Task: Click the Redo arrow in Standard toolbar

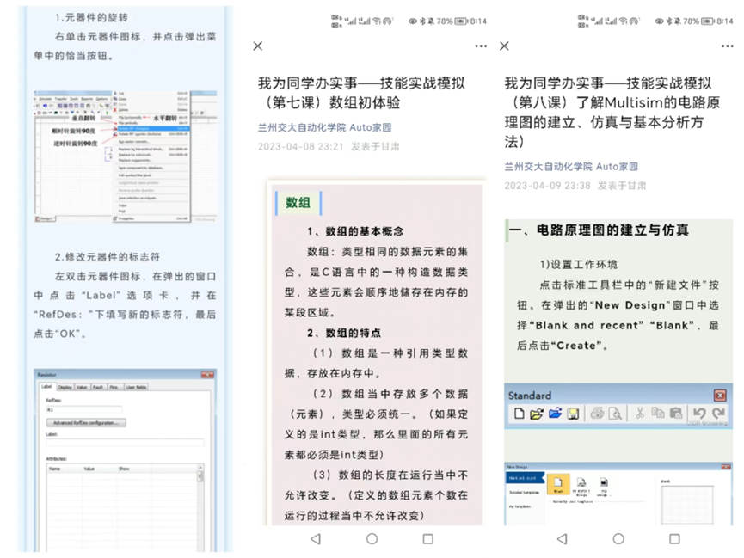Action: [719, 414]
